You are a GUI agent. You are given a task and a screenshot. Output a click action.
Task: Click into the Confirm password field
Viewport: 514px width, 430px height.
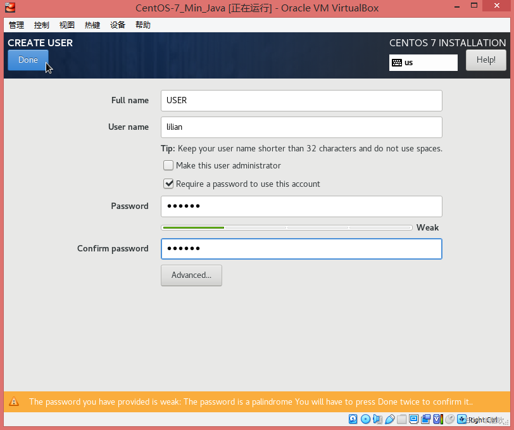[301, 249]
